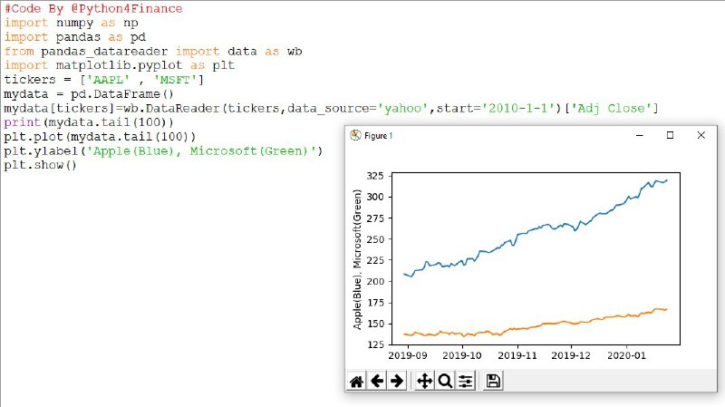Click the print(mydata.tail(100)) line
725x407 pixels.
(x=89, y=122)
